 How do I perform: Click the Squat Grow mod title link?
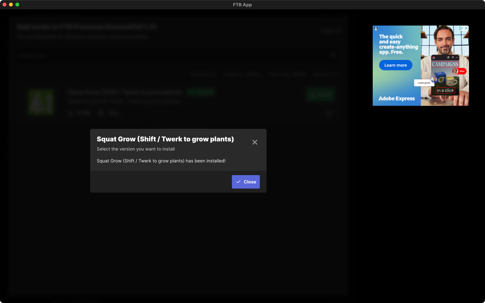pos(125,92)
